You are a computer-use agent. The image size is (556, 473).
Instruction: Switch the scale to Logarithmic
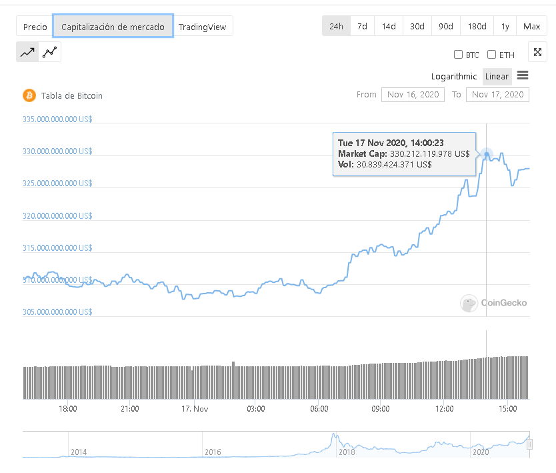[454, 76]
